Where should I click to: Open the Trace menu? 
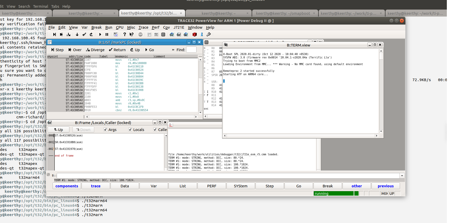[x=143, y=27]
